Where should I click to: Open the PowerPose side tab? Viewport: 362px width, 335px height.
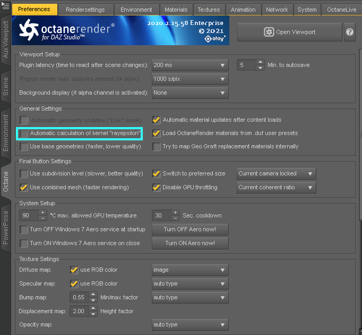pos(5,228)
